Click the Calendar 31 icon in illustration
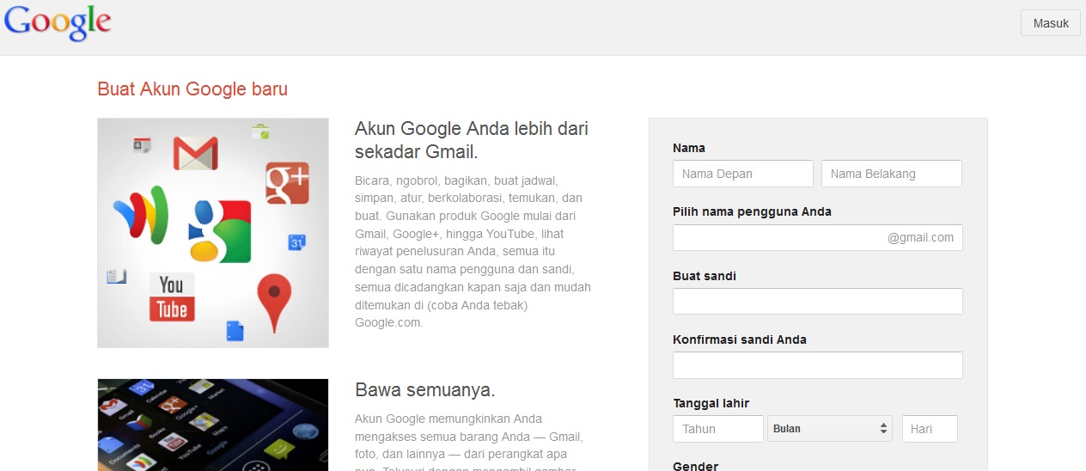 pyautogui.click(x=297, y=242)
